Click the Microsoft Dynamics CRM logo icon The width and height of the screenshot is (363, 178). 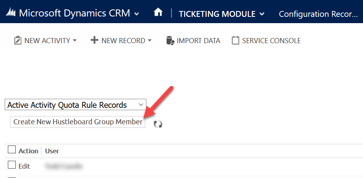click(11, 13)
